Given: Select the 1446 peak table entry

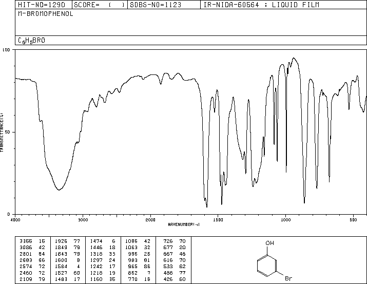Looking at the screenshot, I should [103, 248].
